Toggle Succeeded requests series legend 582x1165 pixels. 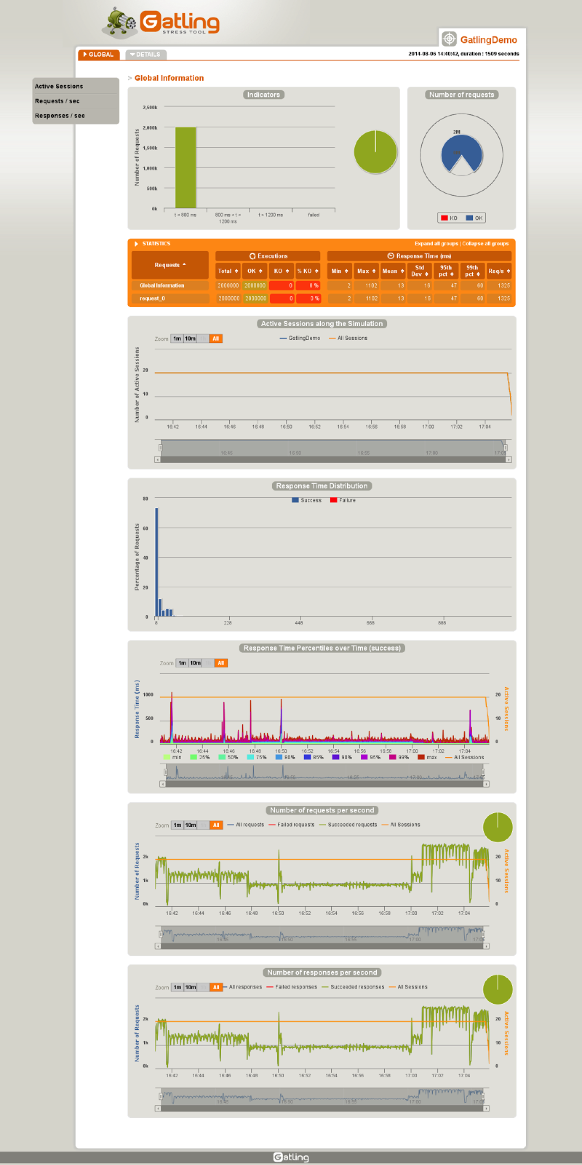pyautogui.click(x=348, y=825)
